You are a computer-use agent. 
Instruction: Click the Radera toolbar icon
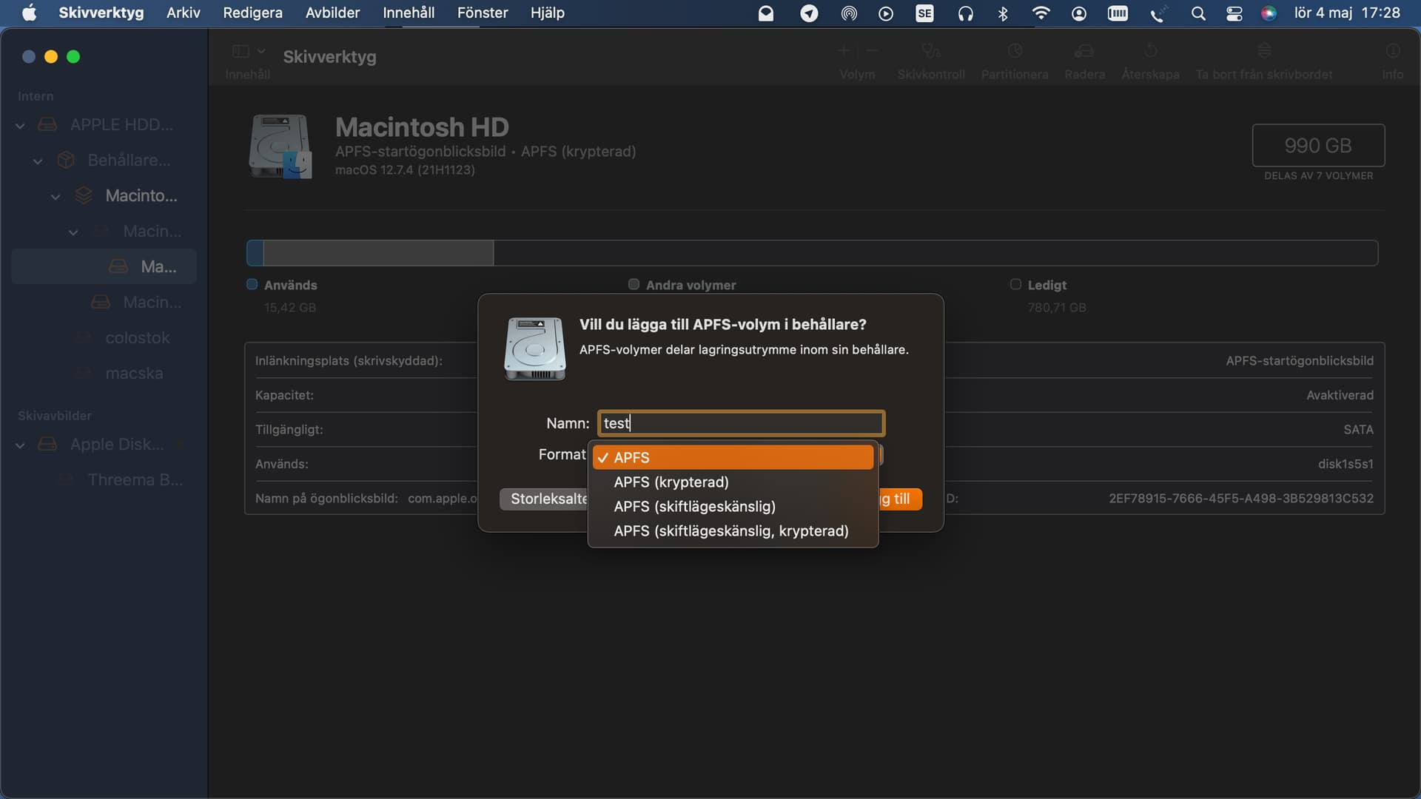1084,51
